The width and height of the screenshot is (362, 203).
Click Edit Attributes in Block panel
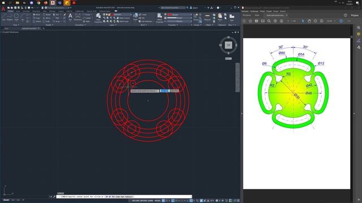click(146, 21)
